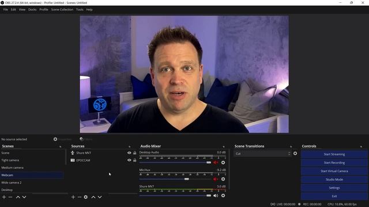Open Desktop Audio settings gear
Image resolution: width=369 pixels, height=207 pixels.
click(223, 162)
